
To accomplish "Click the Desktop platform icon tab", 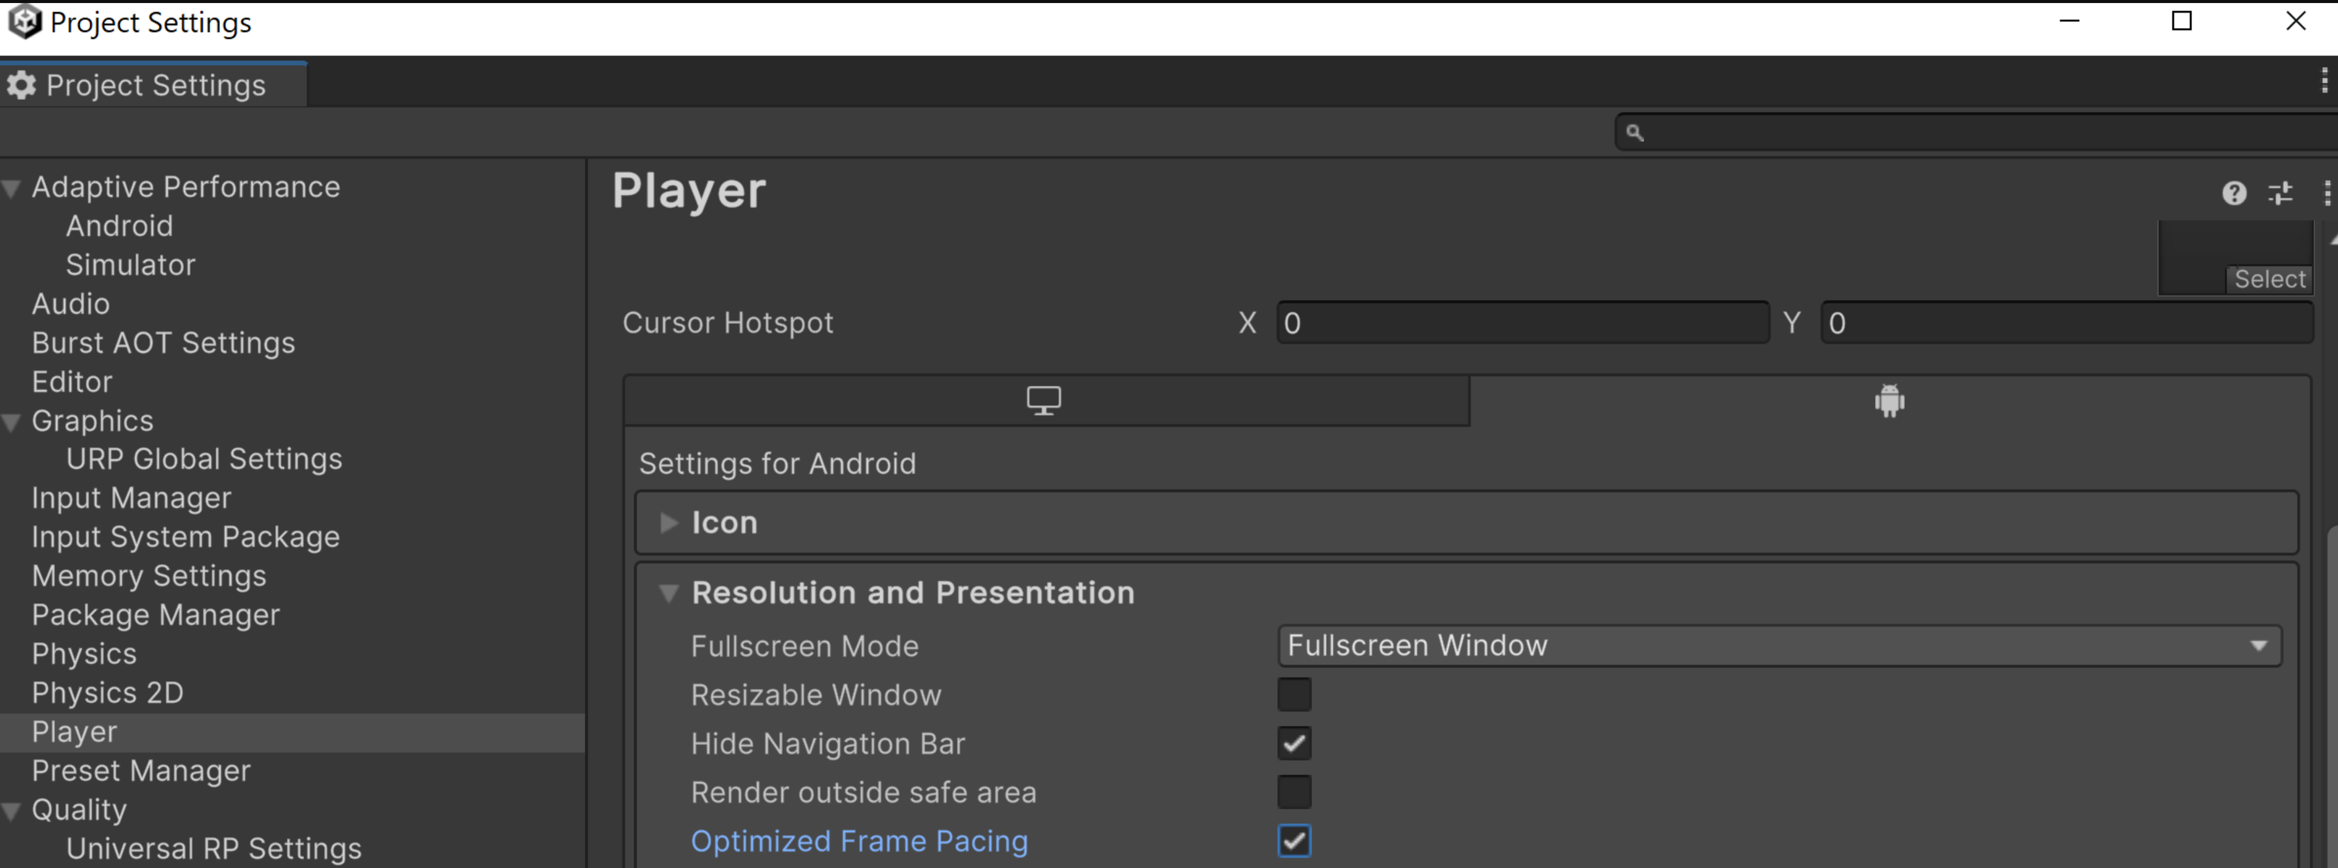I will click(x=1044, y=399).
